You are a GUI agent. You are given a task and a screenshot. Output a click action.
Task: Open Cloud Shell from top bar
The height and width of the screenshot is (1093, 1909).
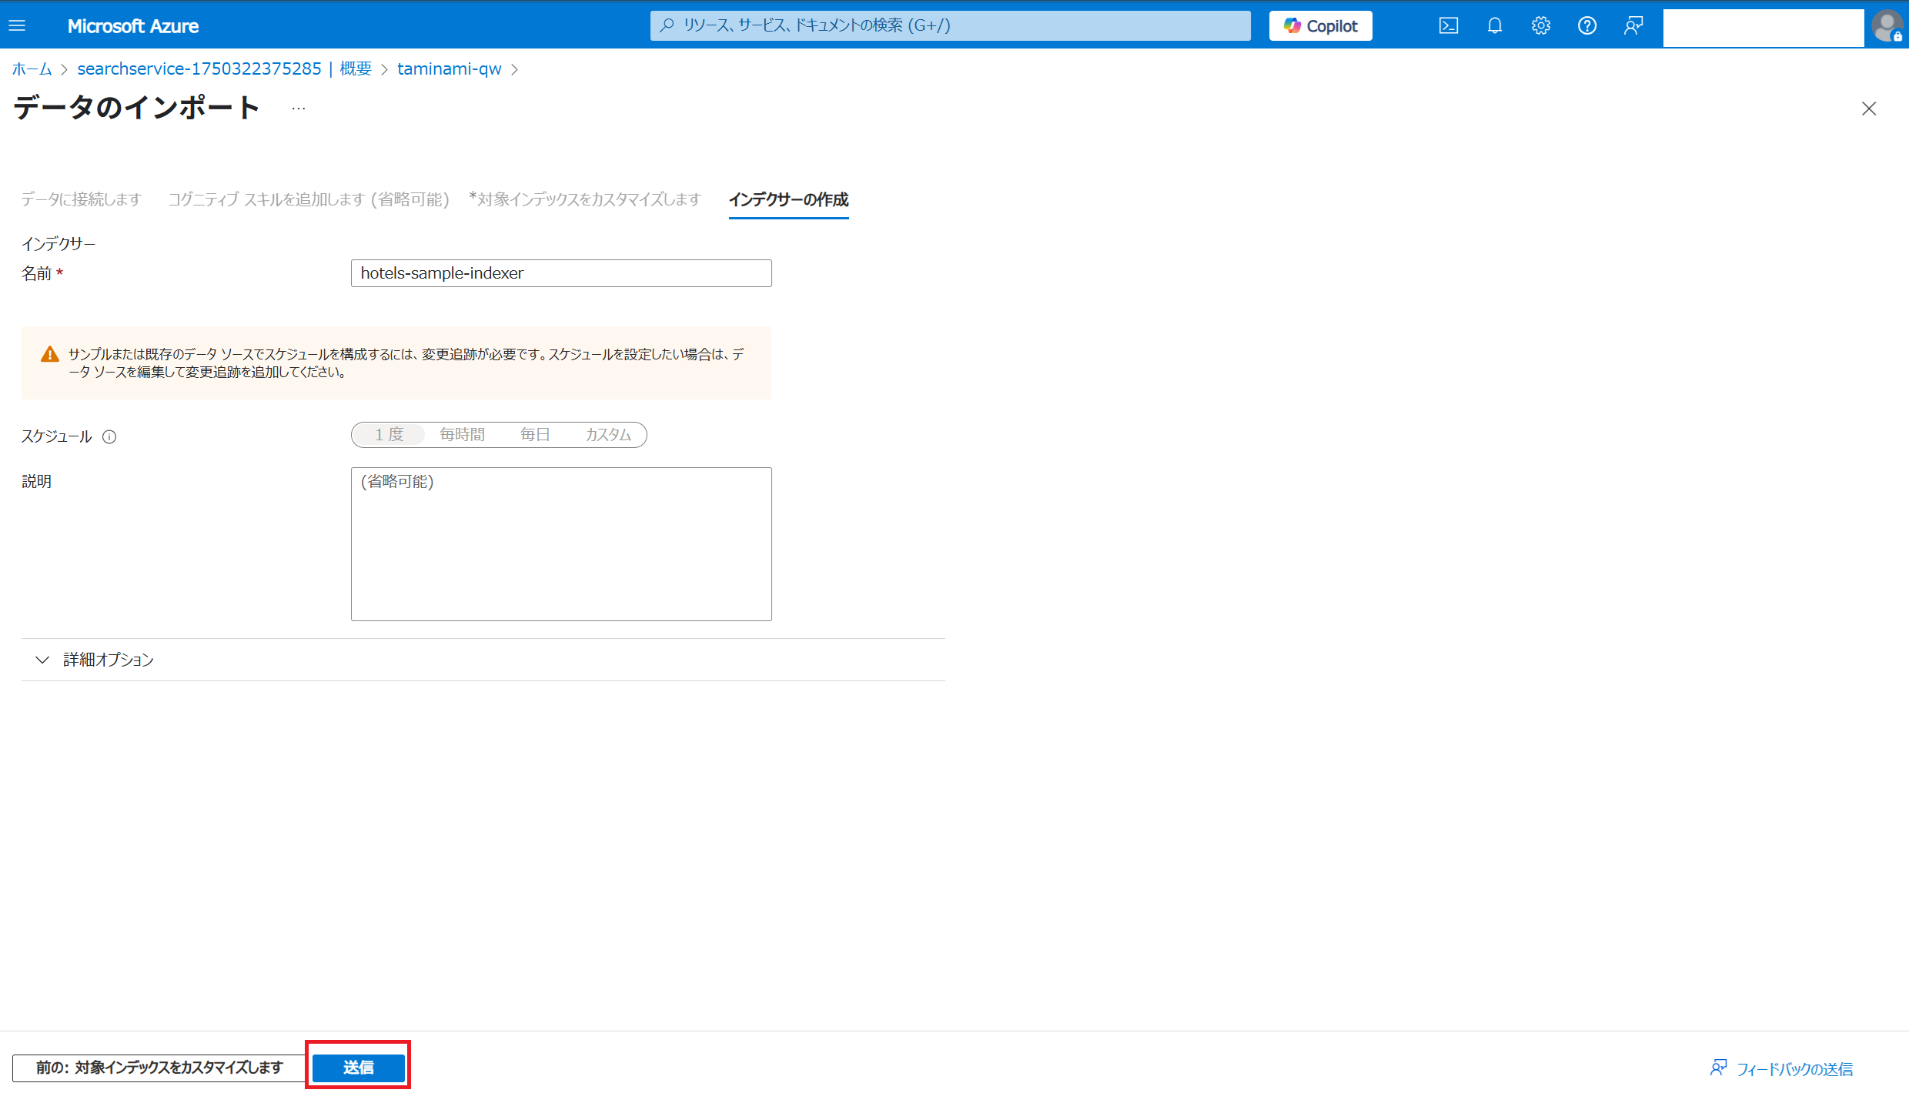(1448, 25)
